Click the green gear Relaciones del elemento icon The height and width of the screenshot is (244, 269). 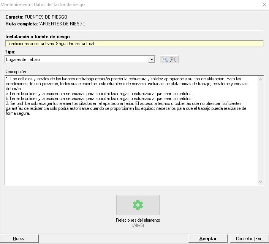[x=138, y=205]
